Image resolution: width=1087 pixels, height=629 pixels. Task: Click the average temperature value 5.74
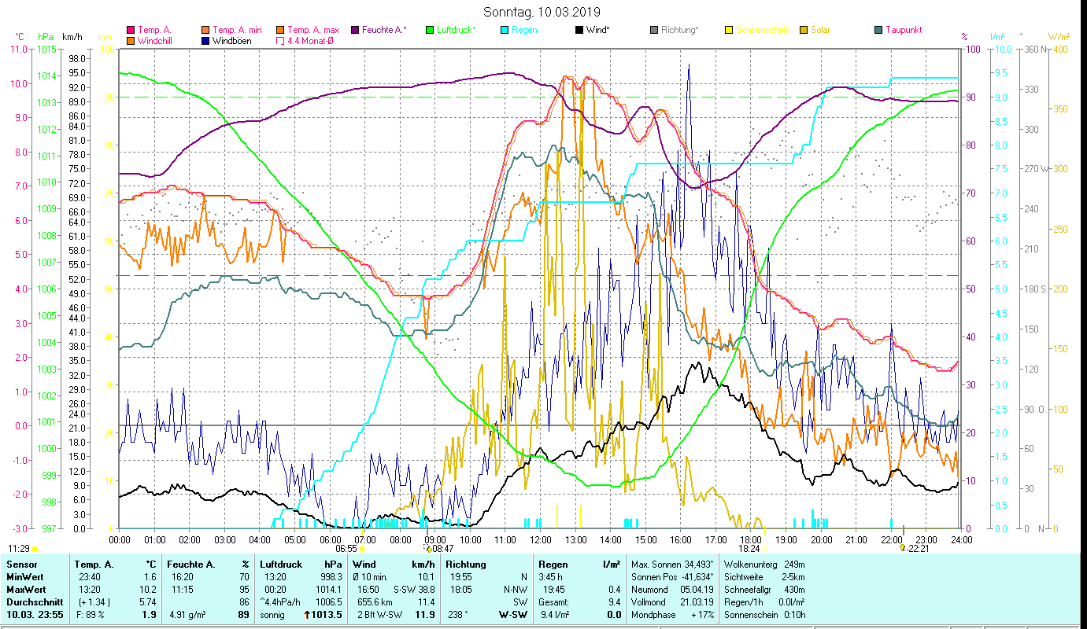[147, 602]
